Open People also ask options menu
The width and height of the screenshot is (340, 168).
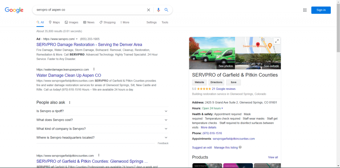point(70,102)
